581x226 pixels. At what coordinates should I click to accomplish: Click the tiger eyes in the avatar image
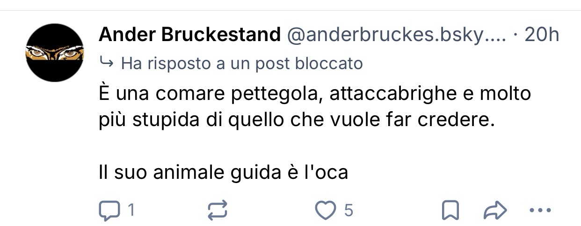click(x=54, y=53)
